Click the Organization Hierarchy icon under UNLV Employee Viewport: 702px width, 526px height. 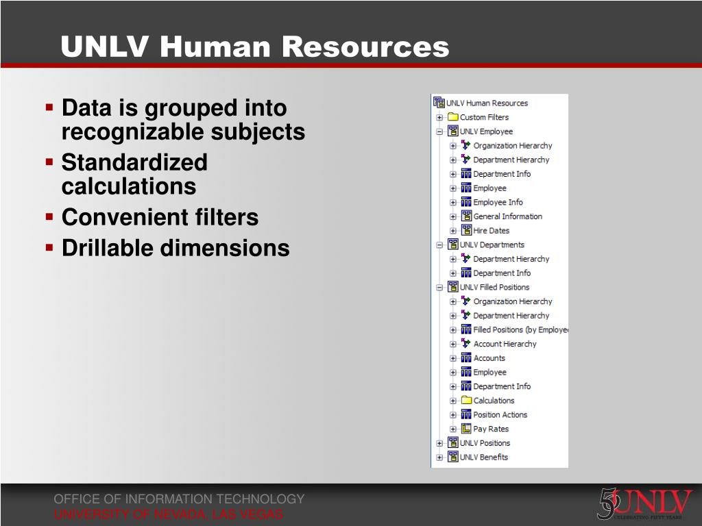[466, 145]
